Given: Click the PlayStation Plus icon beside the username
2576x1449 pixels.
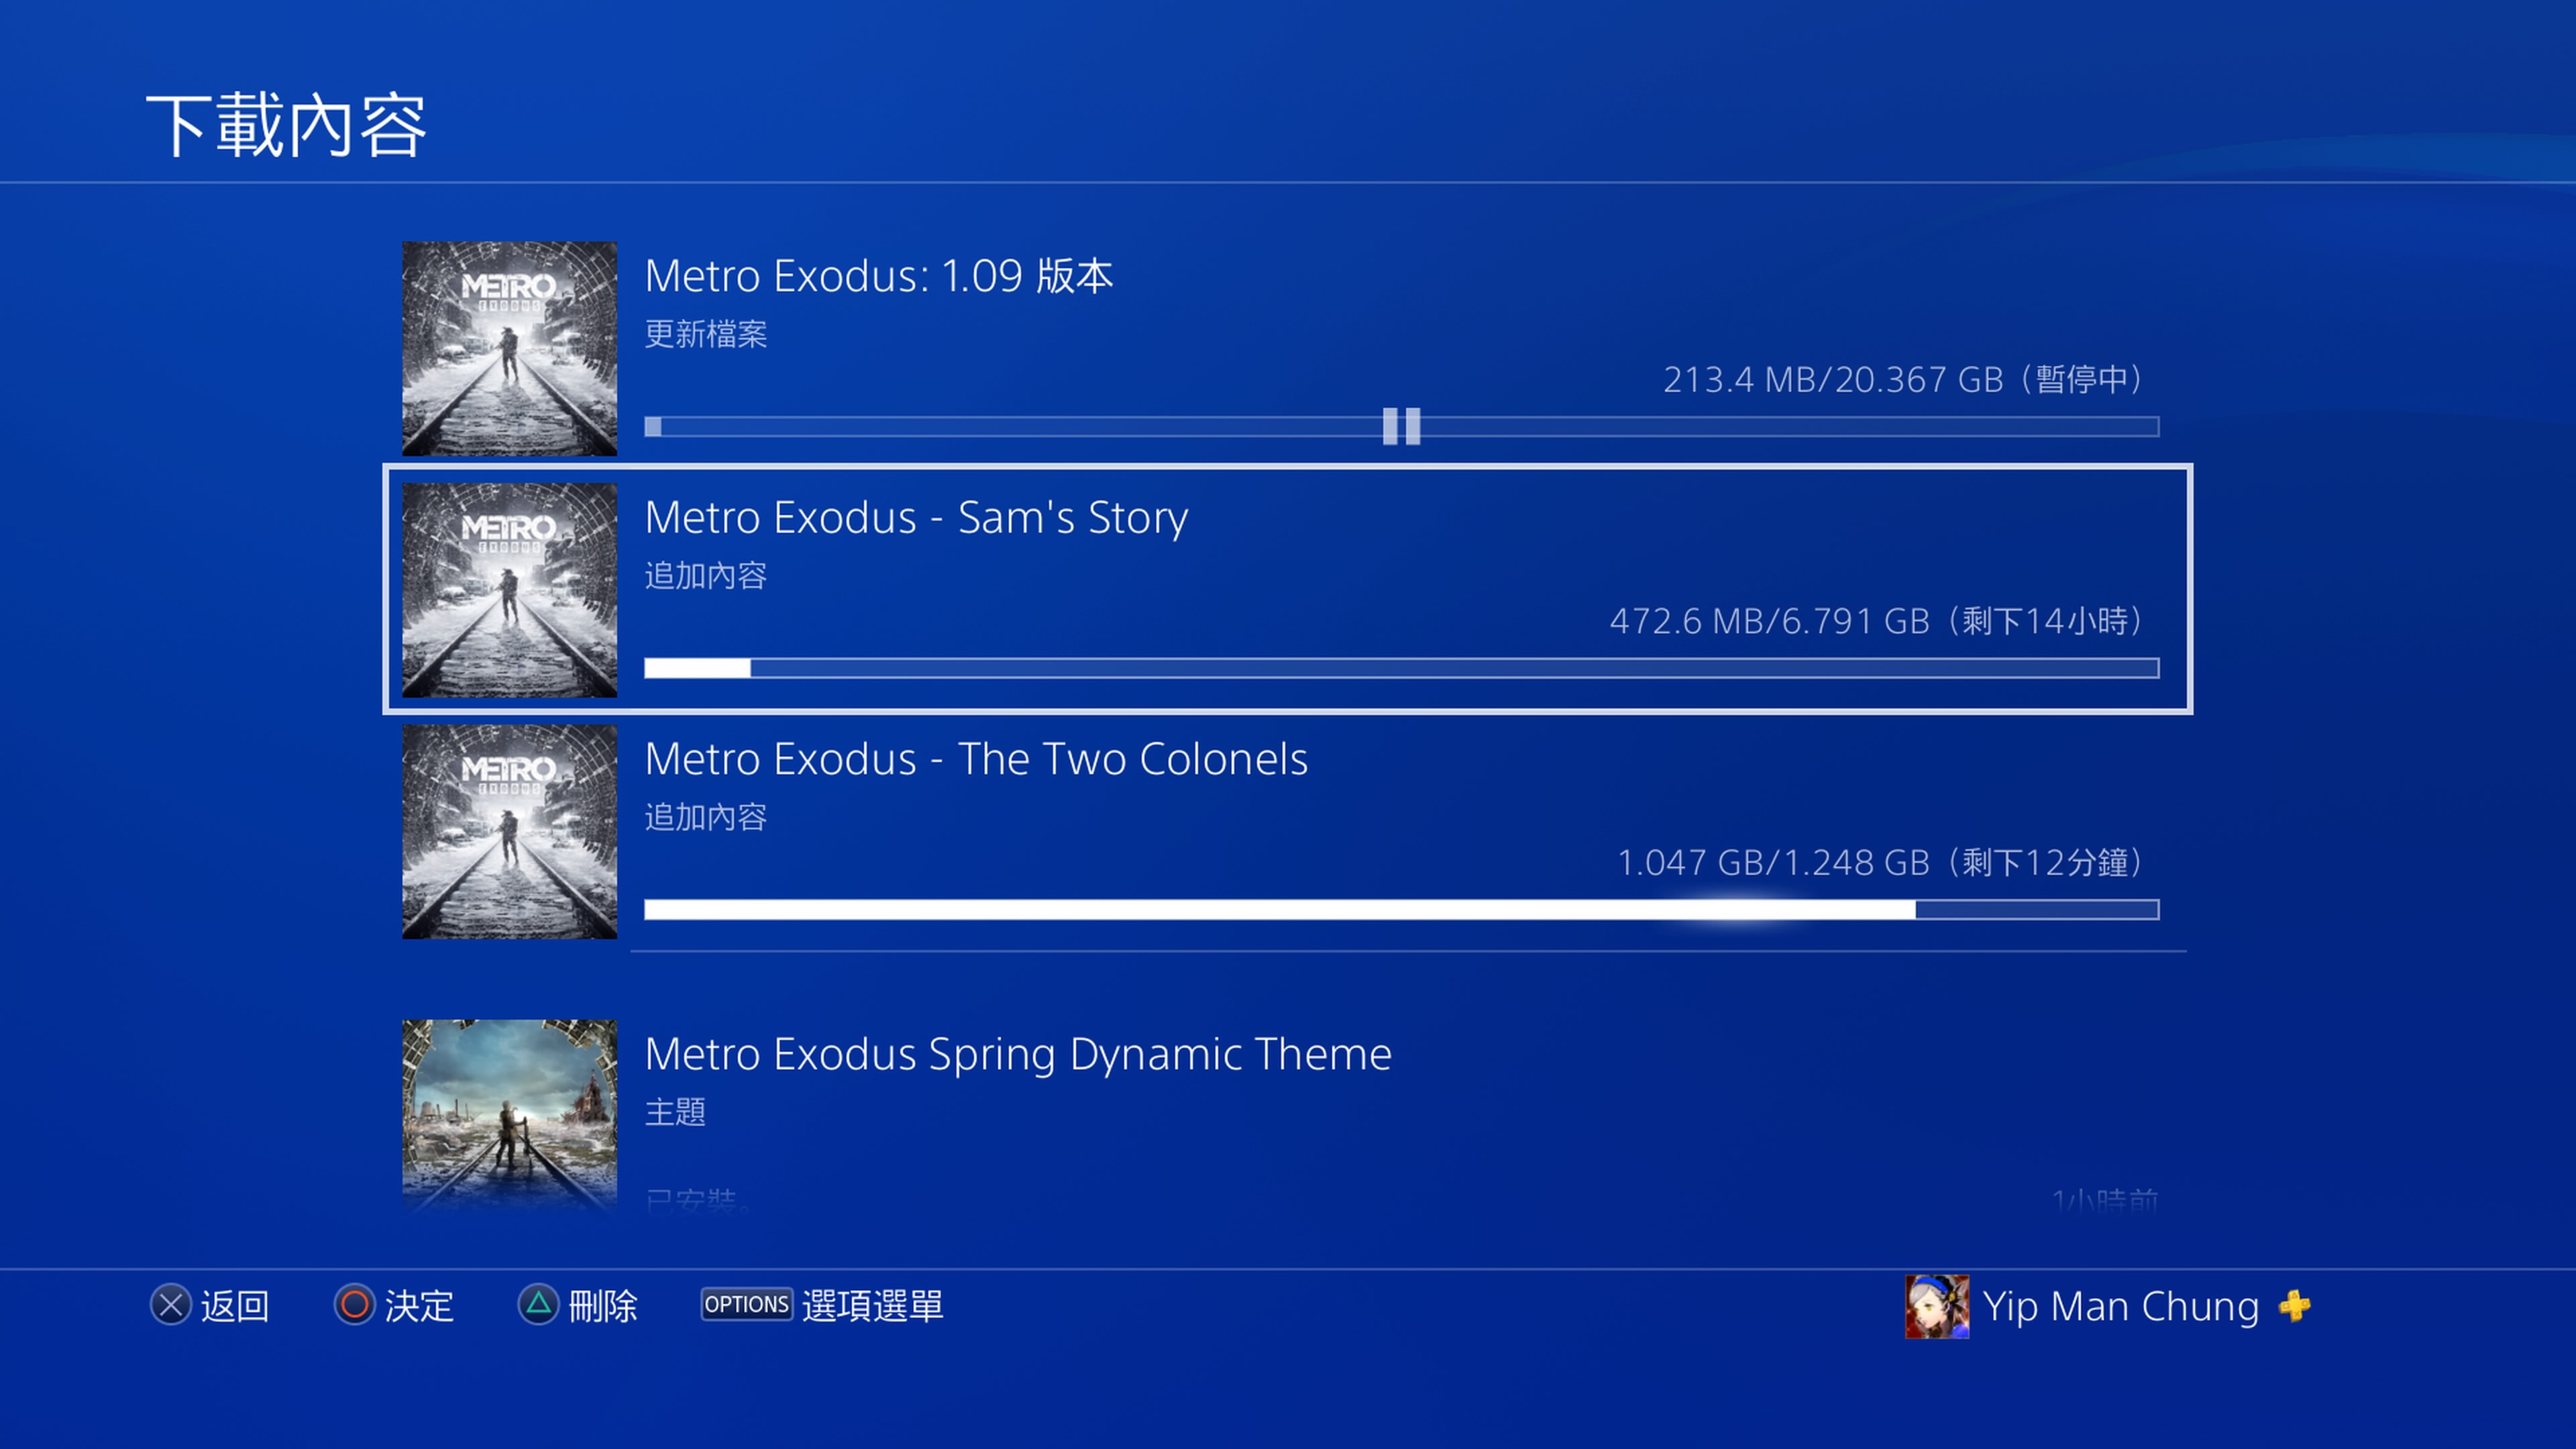Looking at the screenshot, I should [x=2294, y=1305].
